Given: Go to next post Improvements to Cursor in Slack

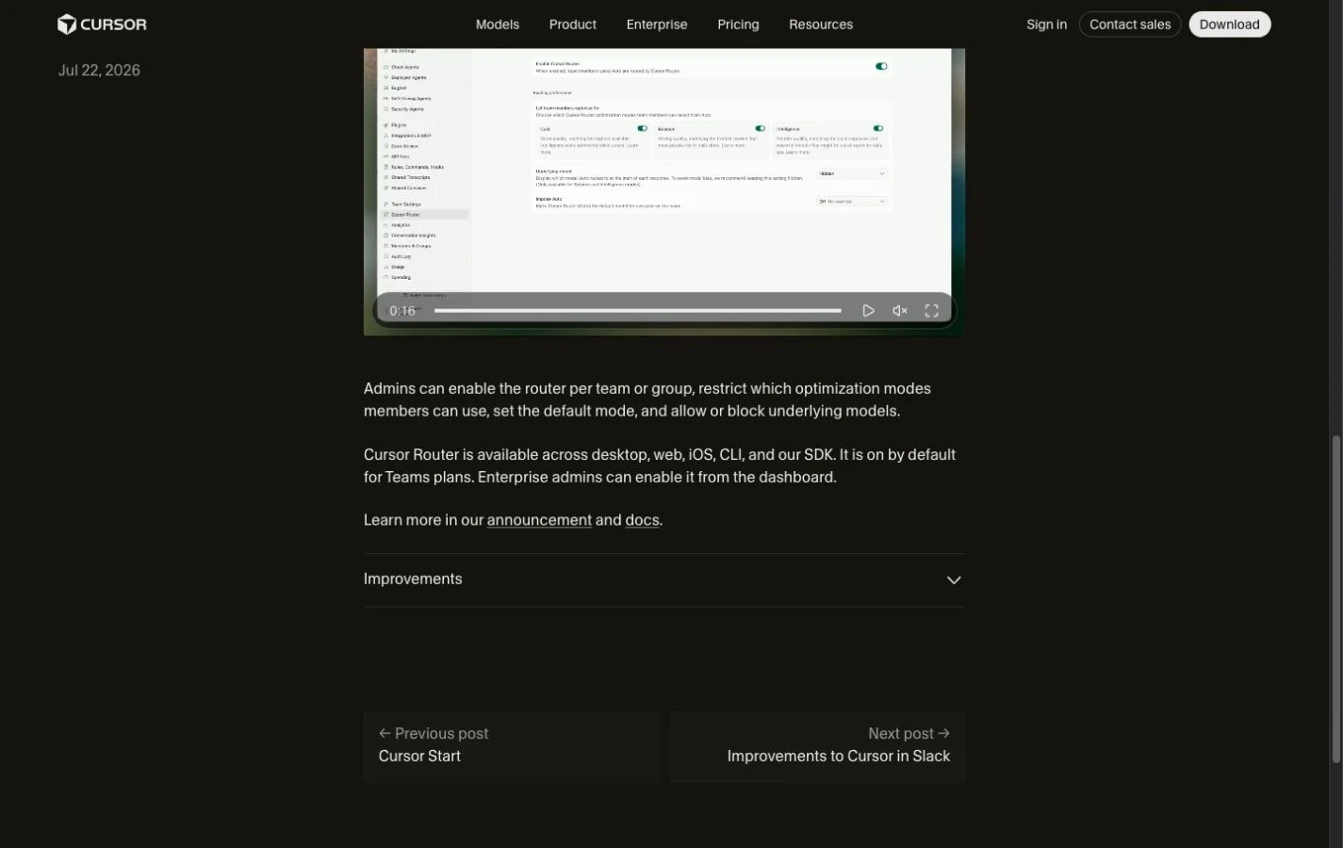Looking at the screenshot, I should (816, 745).
